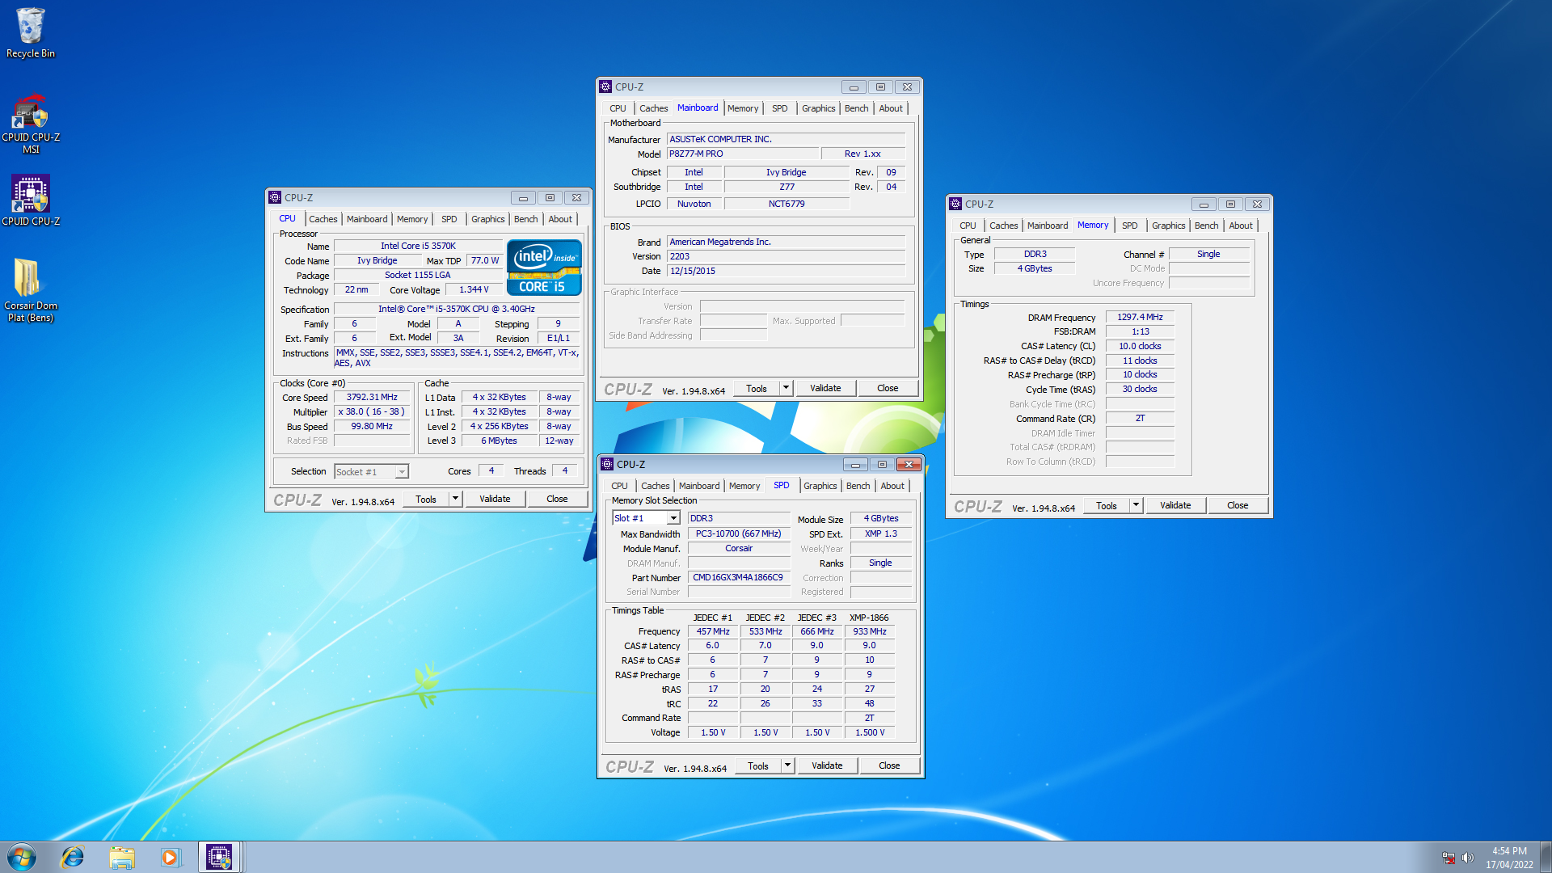
Task: Click the Close button in the SPD window
Action: click(889, 765)
